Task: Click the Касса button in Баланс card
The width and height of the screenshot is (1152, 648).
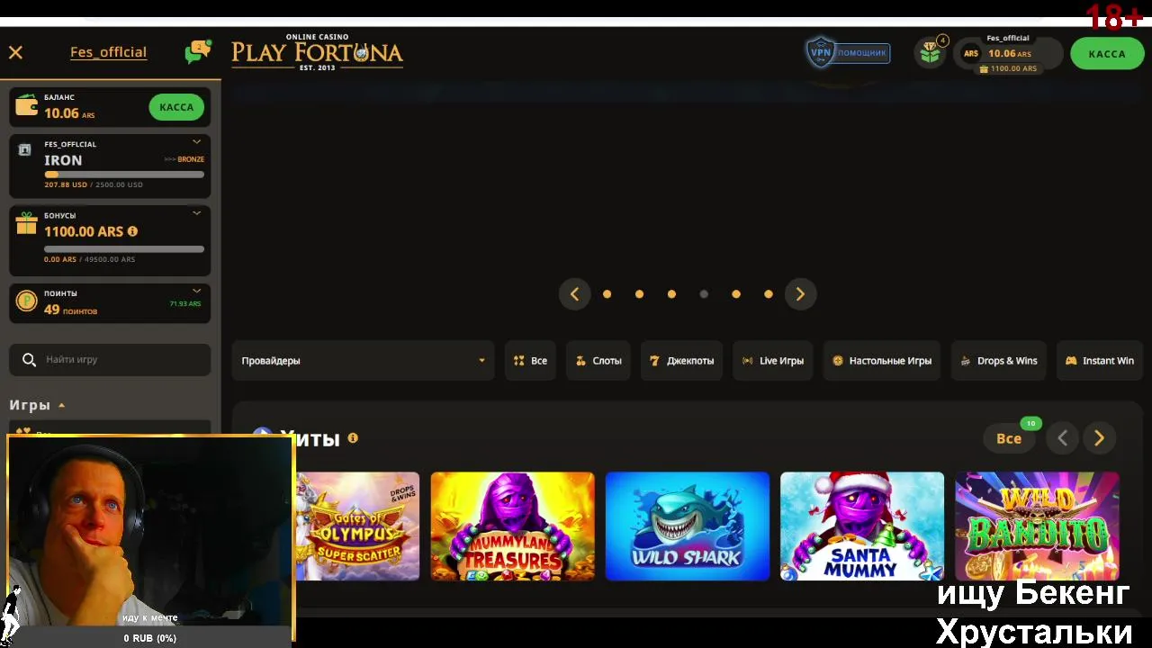Action: (x=176, y=107)
